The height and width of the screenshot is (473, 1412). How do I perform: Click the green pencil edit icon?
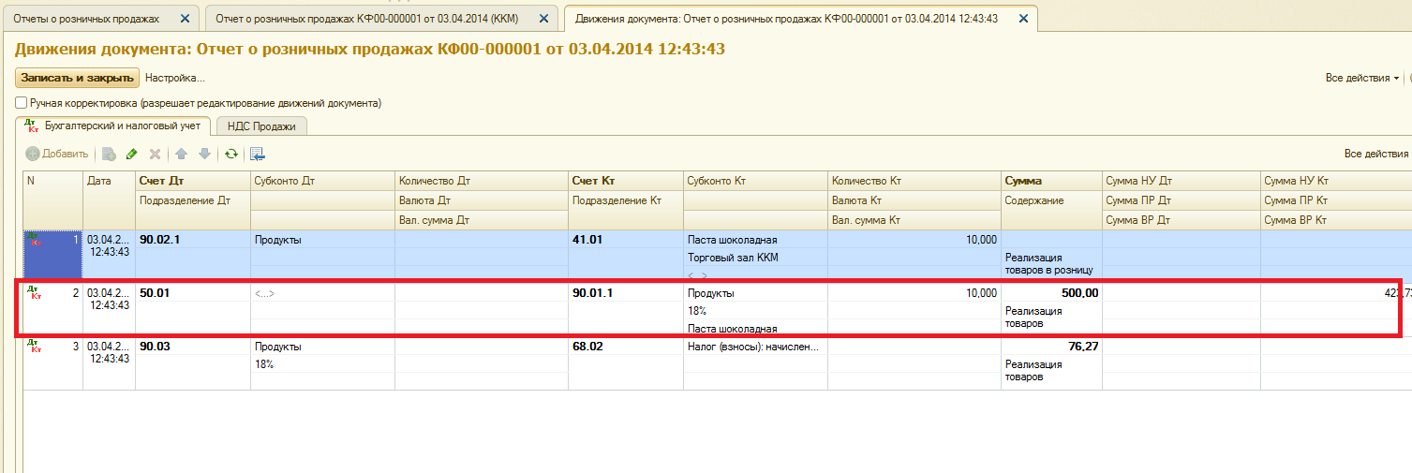point(131,154)
